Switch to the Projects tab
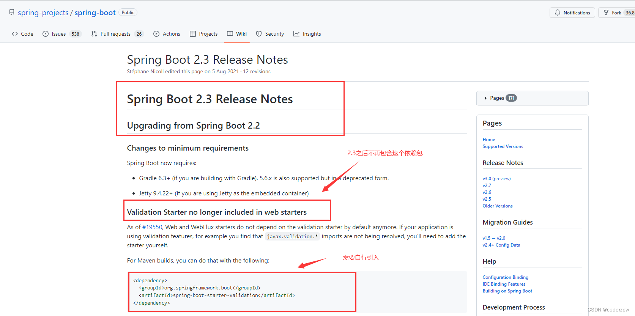Screen dimensions: 635x316 pyautogui.click(x=204, y=34)
